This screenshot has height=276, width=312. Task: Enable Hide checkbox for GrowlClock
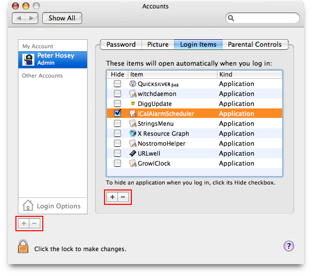[117, 163]
